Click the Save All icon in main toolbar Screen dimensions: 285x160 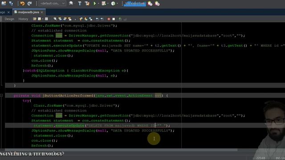[11, 4]
